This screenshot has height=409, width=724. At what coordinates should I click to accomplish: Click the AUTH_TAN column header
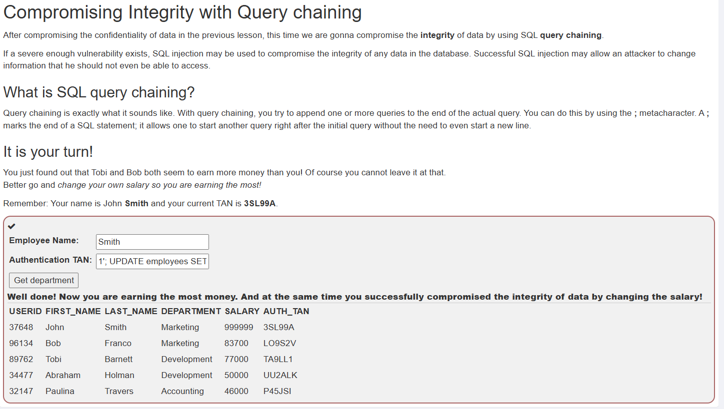286,311
